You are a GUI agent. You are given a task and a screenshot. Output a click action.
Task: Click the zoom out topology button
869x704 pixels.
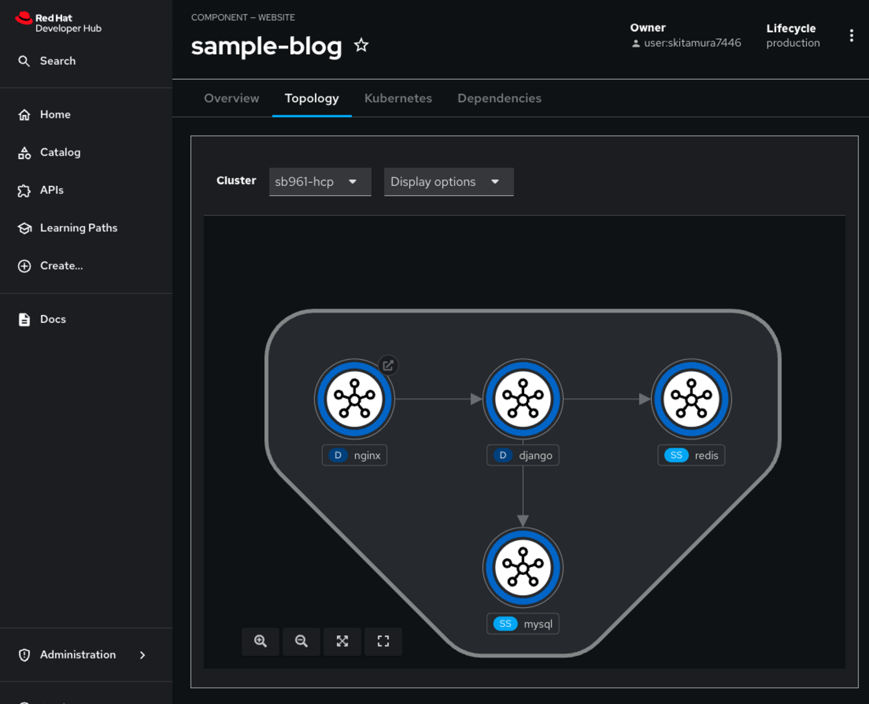301,641
